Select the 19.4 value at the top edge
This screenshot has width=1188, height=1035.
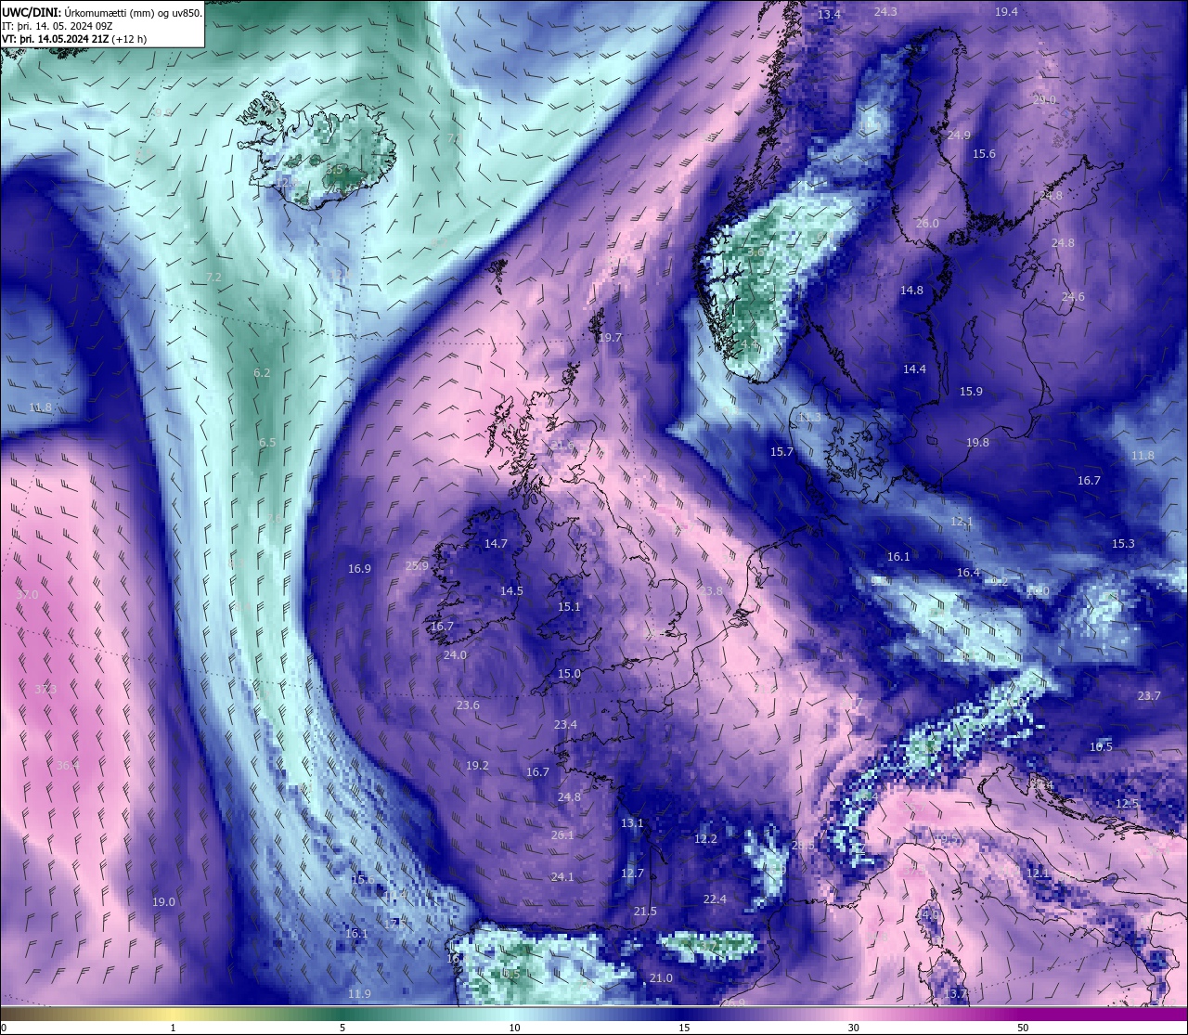(1006, 11)
